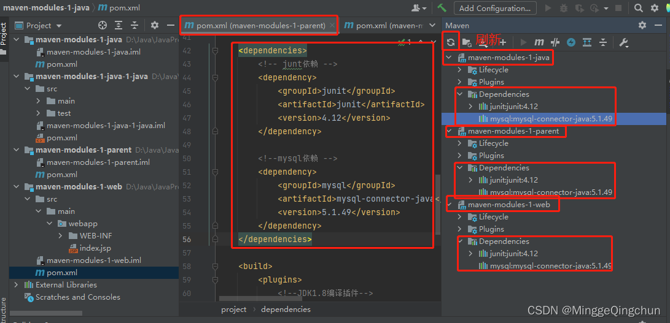Viewport: 670px width, 323px height.
Task: Open Maven settings wrench icon
Action: pos(623,42)
